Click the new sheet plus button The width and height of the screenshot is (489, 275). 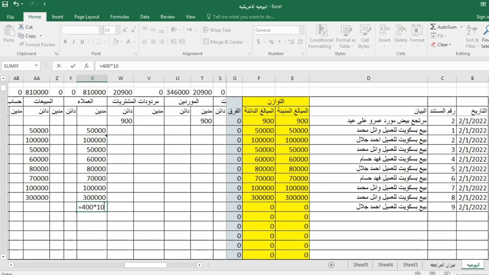pos(331,265)
